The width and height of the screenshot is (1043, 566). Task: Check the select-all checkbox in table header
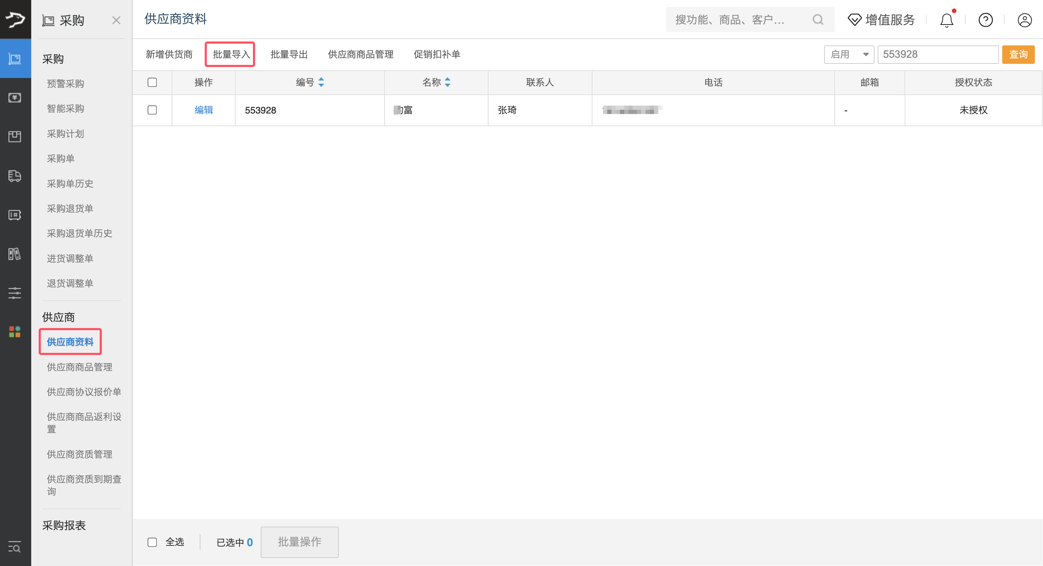coord(152,82)
